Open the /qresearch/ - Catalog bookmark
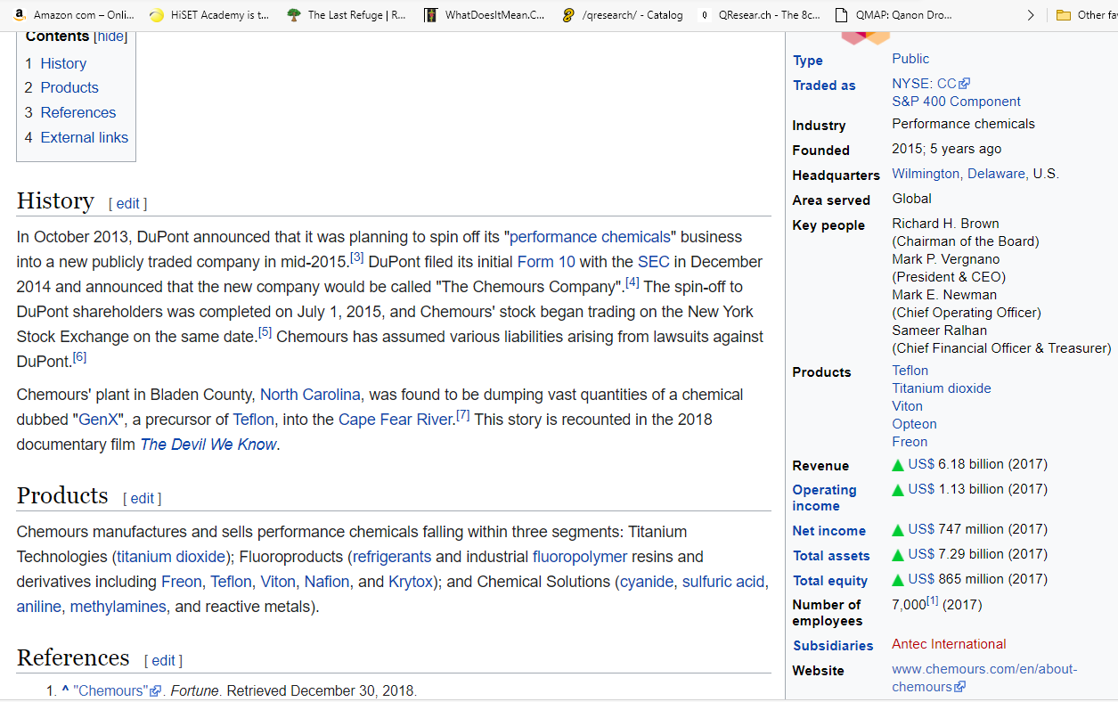Viewport: 1118px width, 702px height. (623, 15)
